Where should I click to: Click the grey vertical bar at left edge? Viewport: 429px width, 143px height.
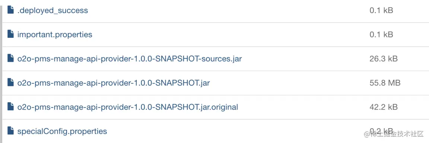(1, 71)
